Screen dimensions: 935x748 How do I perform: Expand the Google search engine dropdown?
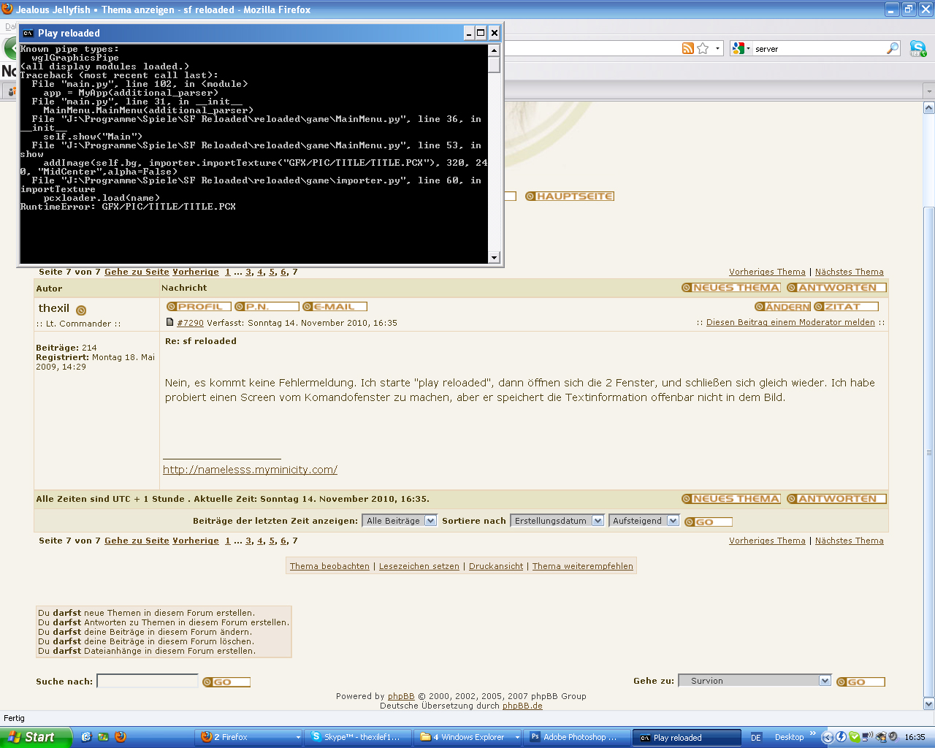pos(741,48)
